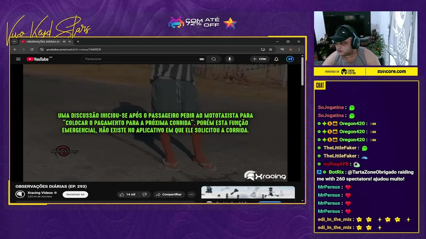Open YouTube notifications bell
Screen dimensions: 426x239
[276, 59]
